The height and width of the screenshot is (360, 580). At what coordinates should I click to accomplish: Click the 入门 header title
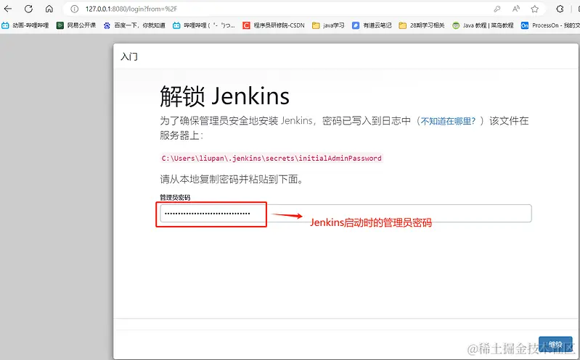tap(129, 56)
